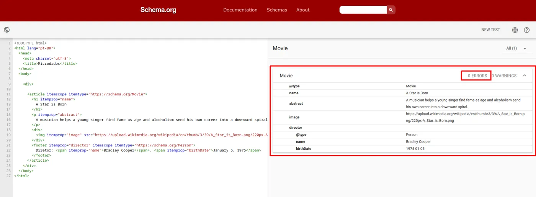Viewport: 536px width, 197px height.
Task: Open the Documentation menu link
Action: 240,10
